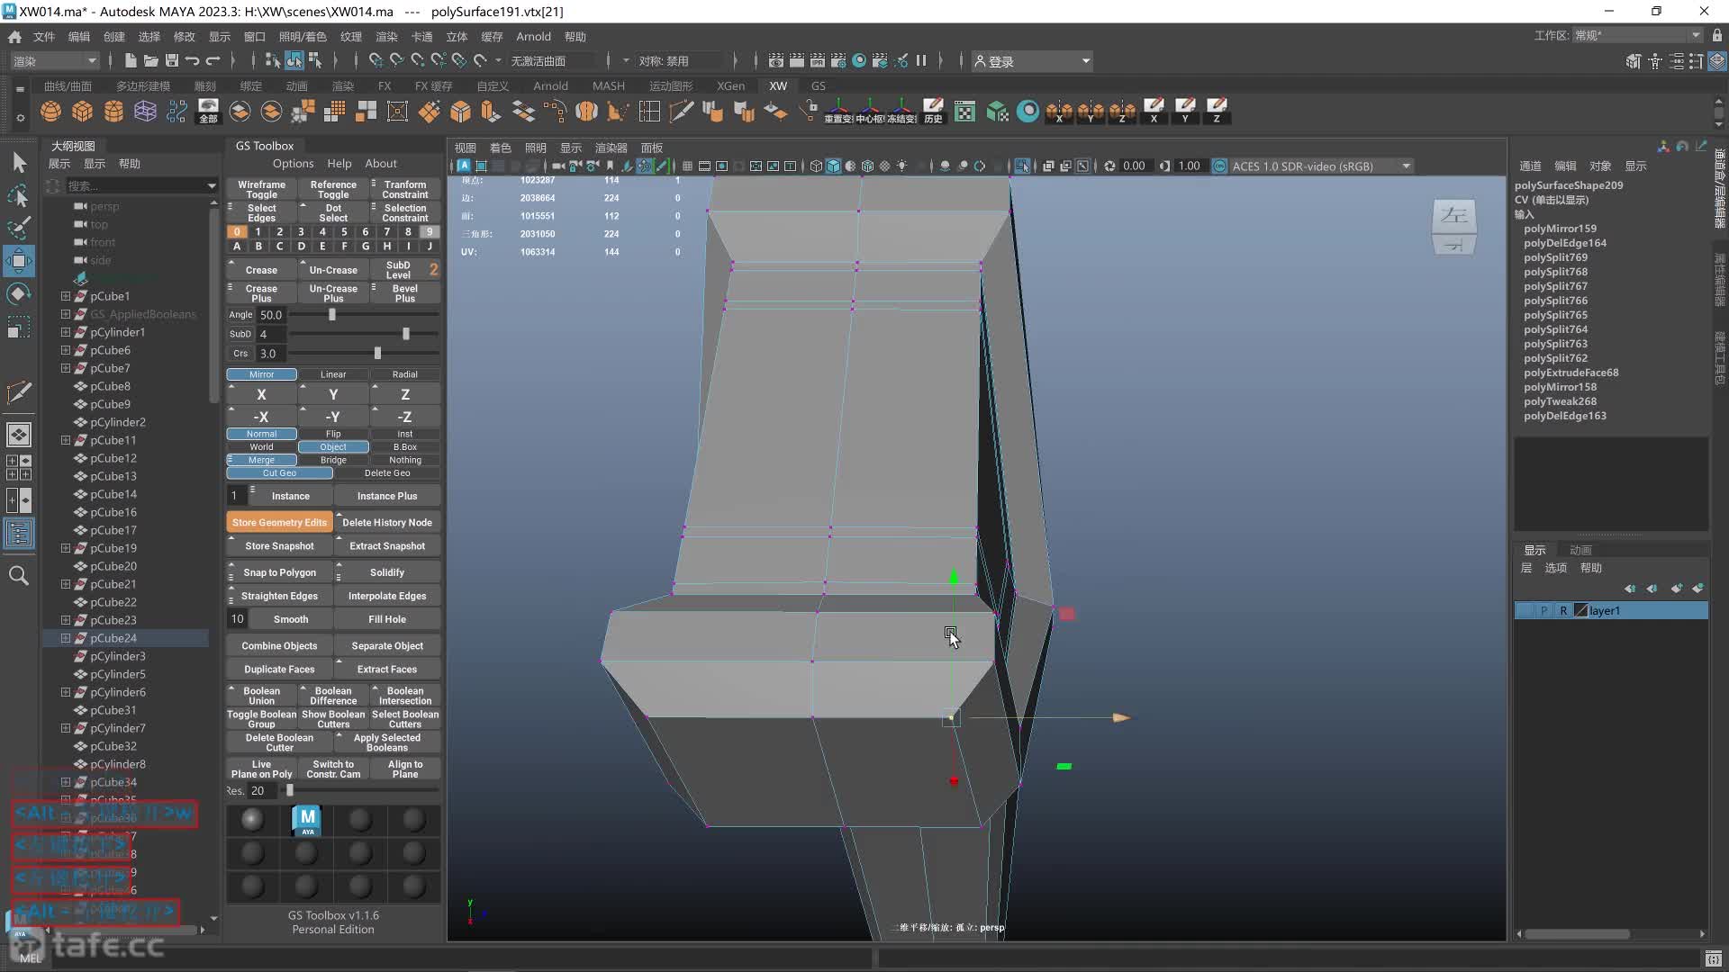Image resolution: width=1729 pixels, height=972 pixels.
Task: Click the Store Geometry Edits button
Action: 279,523
